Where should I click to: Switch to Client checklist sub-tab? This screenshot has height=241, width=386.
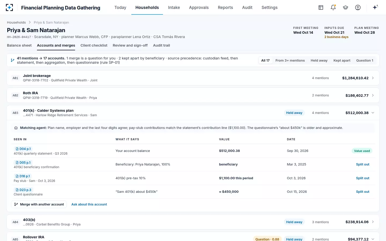(94, 46)
